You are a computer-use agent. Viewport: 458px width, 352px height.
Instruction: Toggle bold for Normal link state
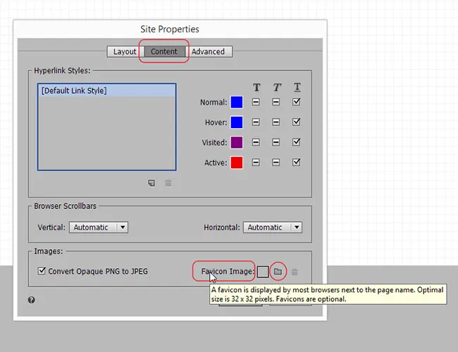point(256,103)
